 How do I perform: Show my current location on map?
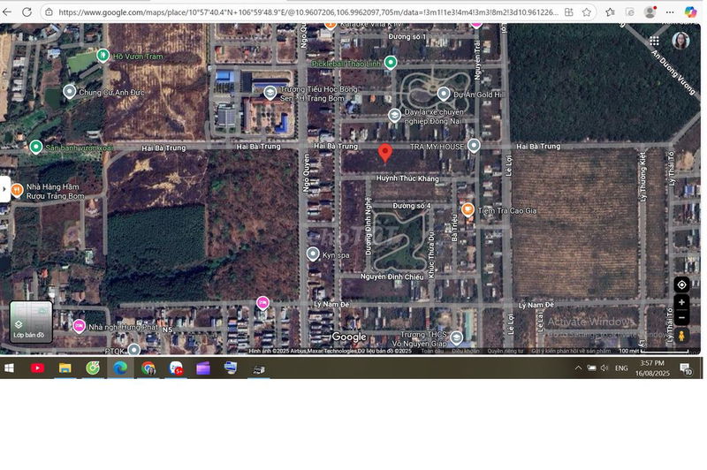681,284
